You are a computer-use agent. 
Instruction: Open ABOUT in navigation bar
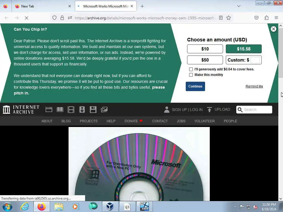coord(47,121)
